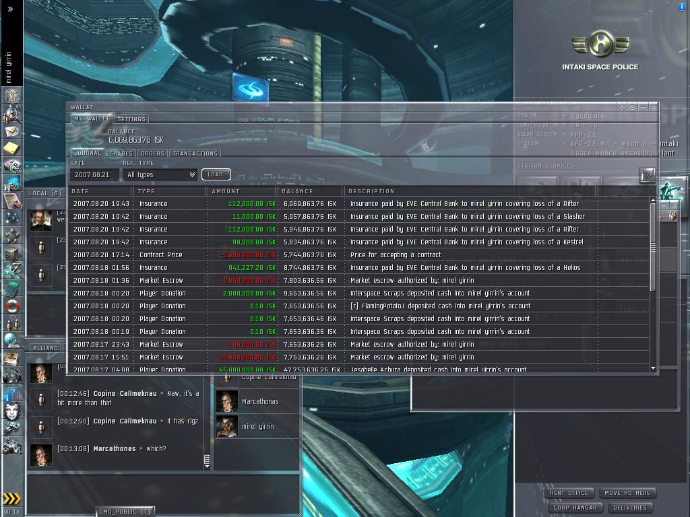The height and width of the screenshot is (517, 690).
Task: Sort the journal by the Date column header
Action: (100, 191)
